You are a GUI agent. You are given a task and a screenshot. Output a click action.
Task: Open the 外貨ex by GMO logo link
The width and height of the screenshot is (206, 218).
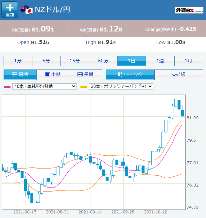click(x=189, y=10)
